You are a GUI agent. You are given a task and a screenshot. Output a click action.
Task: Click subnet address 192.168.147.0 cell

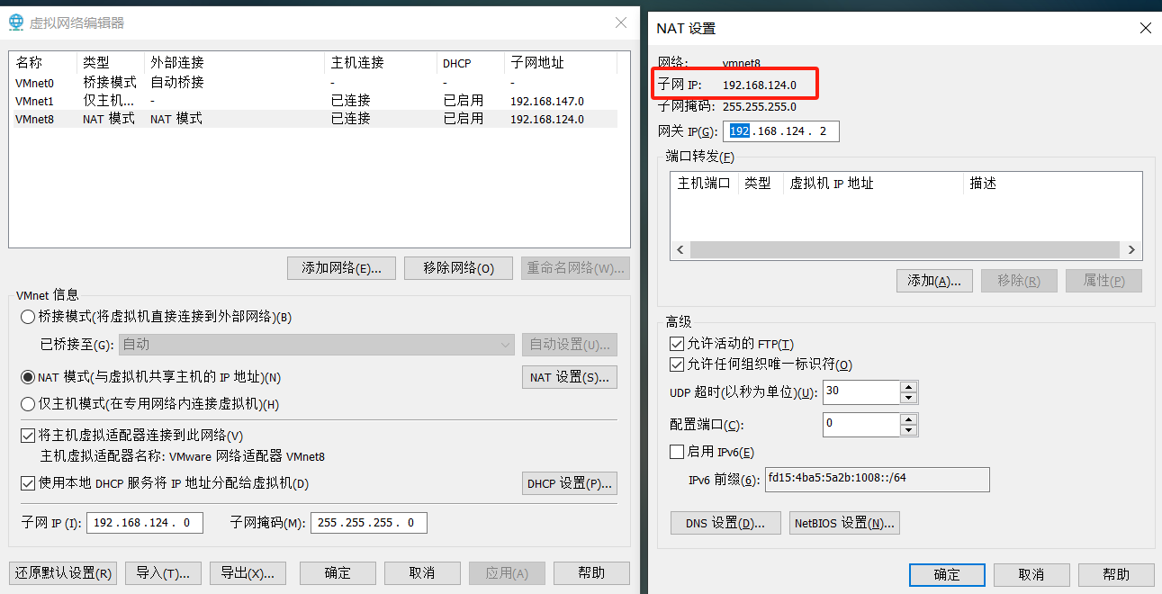pos(546,101)
